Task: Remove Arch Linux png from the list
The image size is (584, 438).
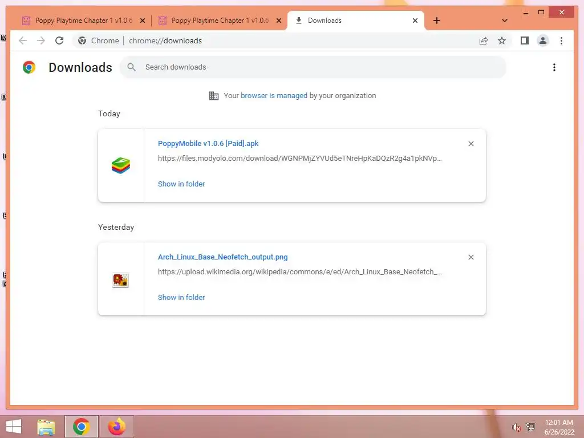Action: 471,257
